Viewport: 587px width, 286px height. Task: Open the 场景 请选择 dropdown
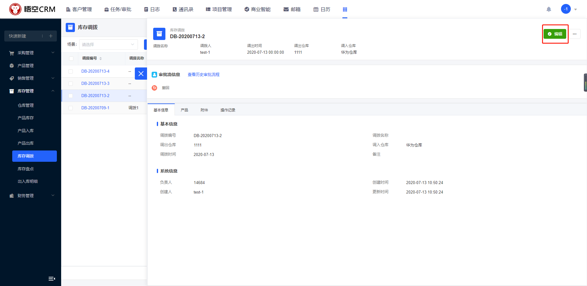(x=108, y=45)
